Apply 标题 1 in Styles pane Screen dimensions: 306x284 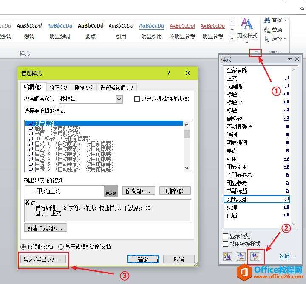(257, 94)
